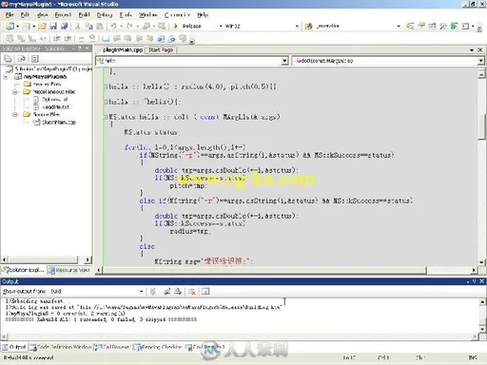Click the Solution Explorer auto-hide pin
Image resolution: width=487 pixels, height=365 pixels.
click(x=80, y=48)
